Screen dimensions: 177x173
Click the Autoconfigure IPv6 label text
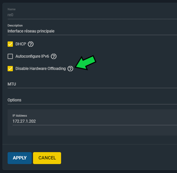pos(32,56)
